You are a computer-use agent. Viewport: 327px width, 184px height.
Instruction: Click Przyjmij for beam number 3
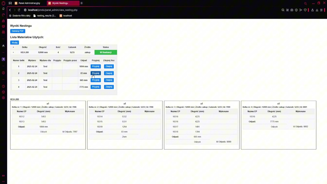coord(96,80)
